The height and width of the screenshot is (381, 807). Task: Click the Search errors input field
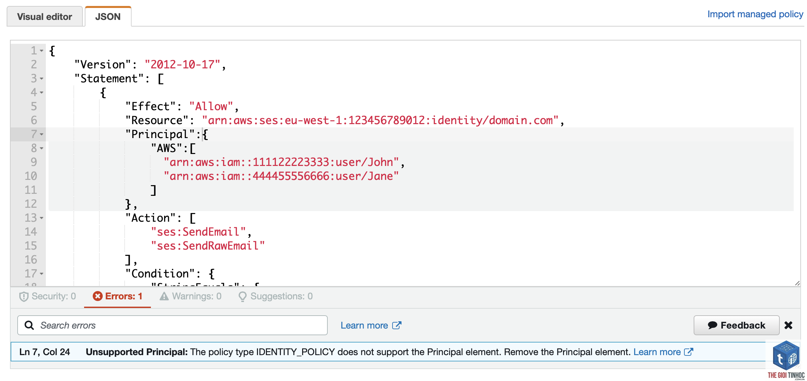[x=173, y=325]
